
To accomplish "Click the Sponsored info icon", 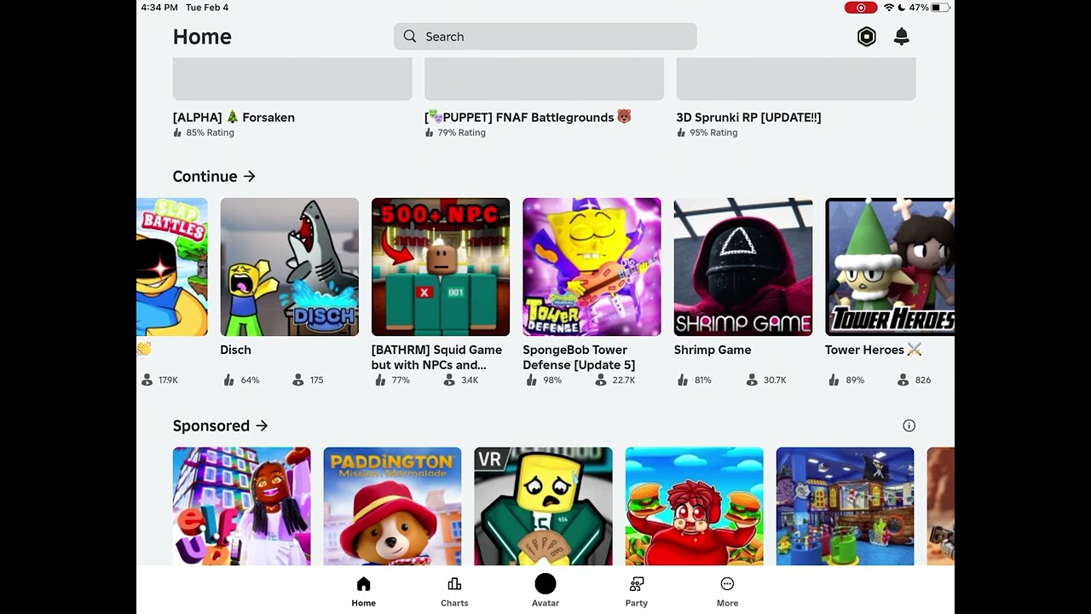I will coord(909,426).
